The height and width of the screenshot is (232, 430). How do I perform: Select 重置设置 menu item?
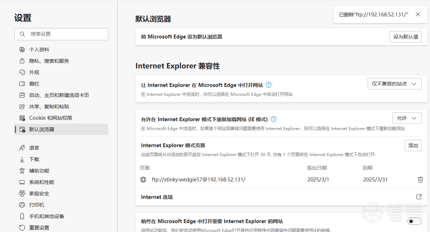(x=61, y=228)
